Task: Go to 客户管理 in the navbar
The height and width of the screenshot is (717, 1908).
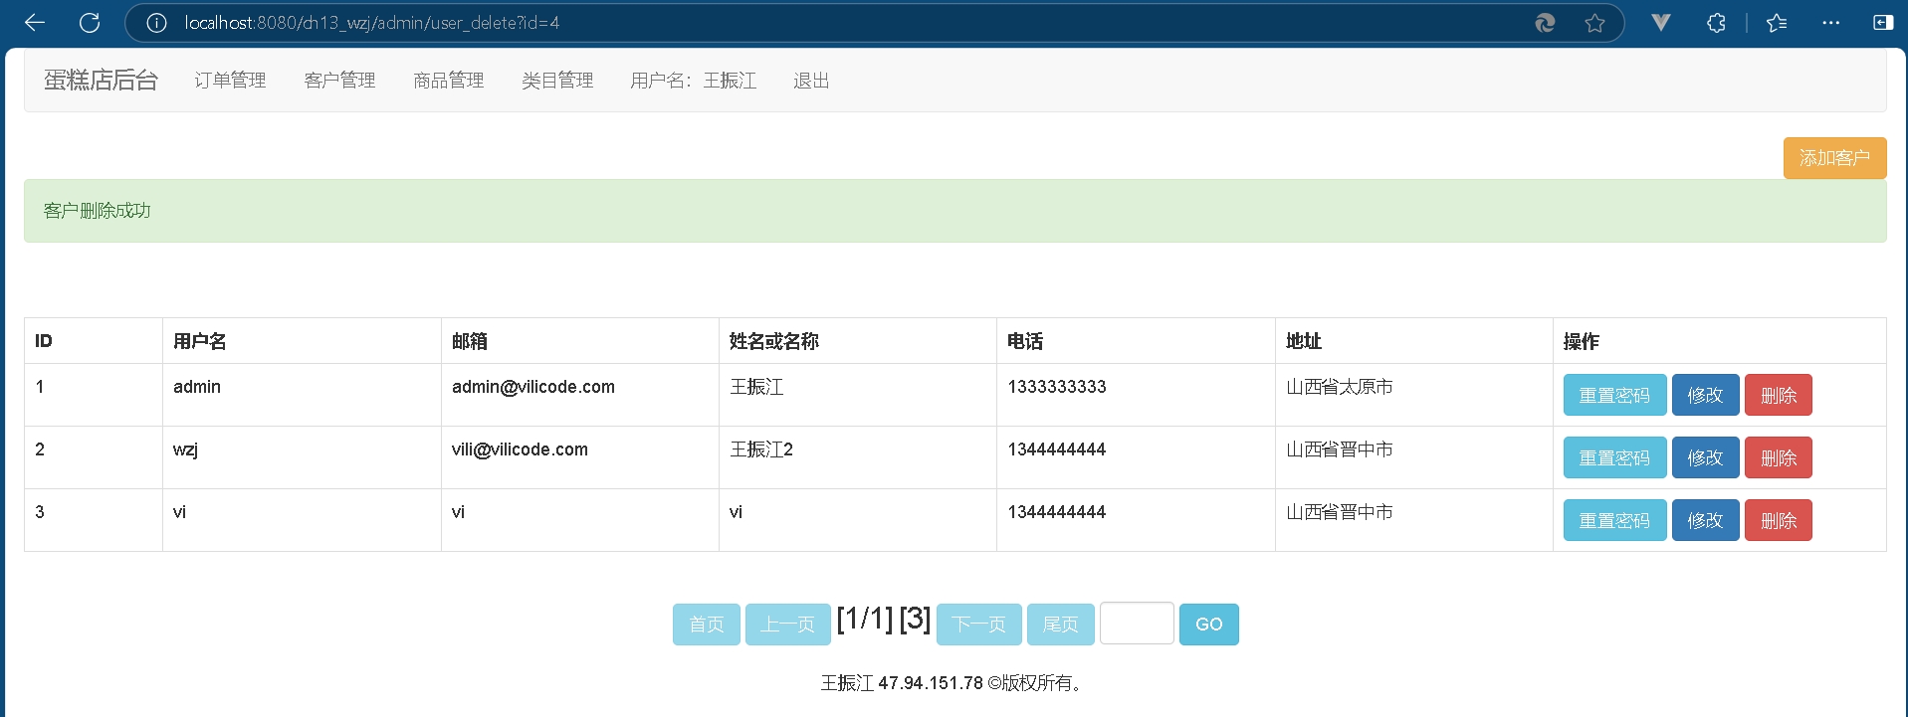Action: [x=339, y=81]
